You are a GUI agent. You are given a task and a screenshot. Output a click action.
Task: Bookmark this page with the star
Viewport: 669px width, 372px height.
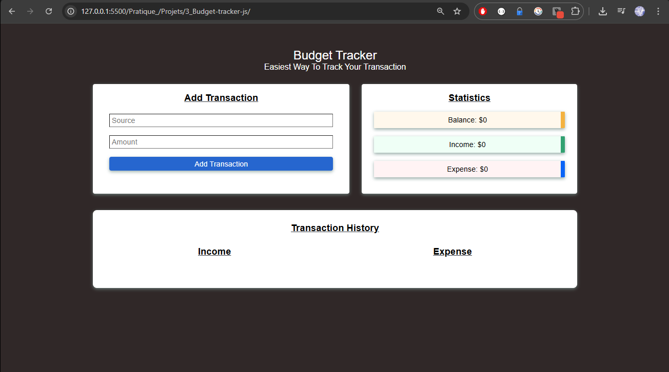[x=457, y=11]
